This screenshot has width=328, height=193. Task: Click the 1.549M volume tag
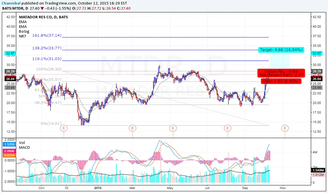click(318, 171)
